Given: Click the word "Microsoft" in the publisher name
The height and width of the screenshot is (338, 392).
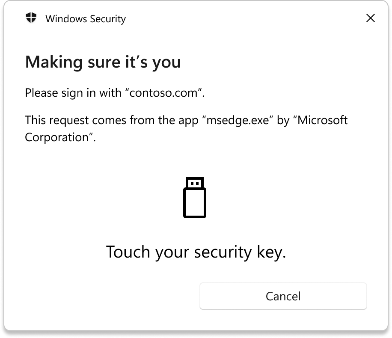Looking at the screenshot, I should 323,120.
